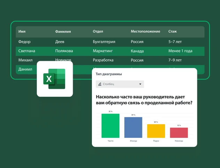Open the Столбец chart type dropdown

120,84
